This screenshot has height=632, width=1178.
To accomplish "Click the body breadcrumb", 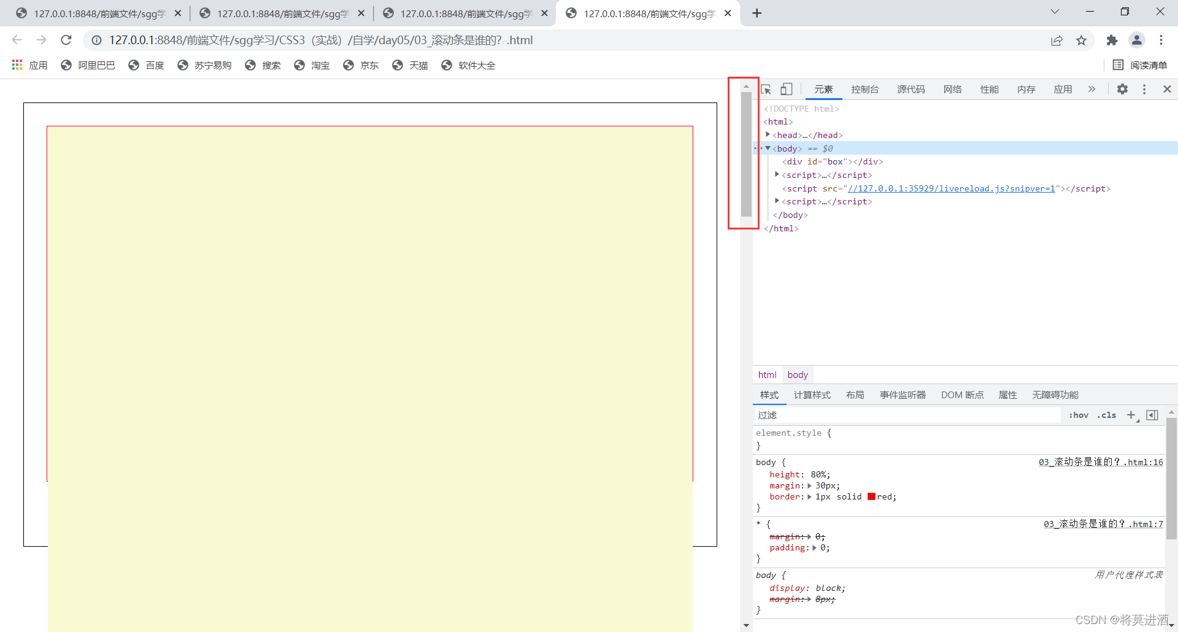I will 798,375.
